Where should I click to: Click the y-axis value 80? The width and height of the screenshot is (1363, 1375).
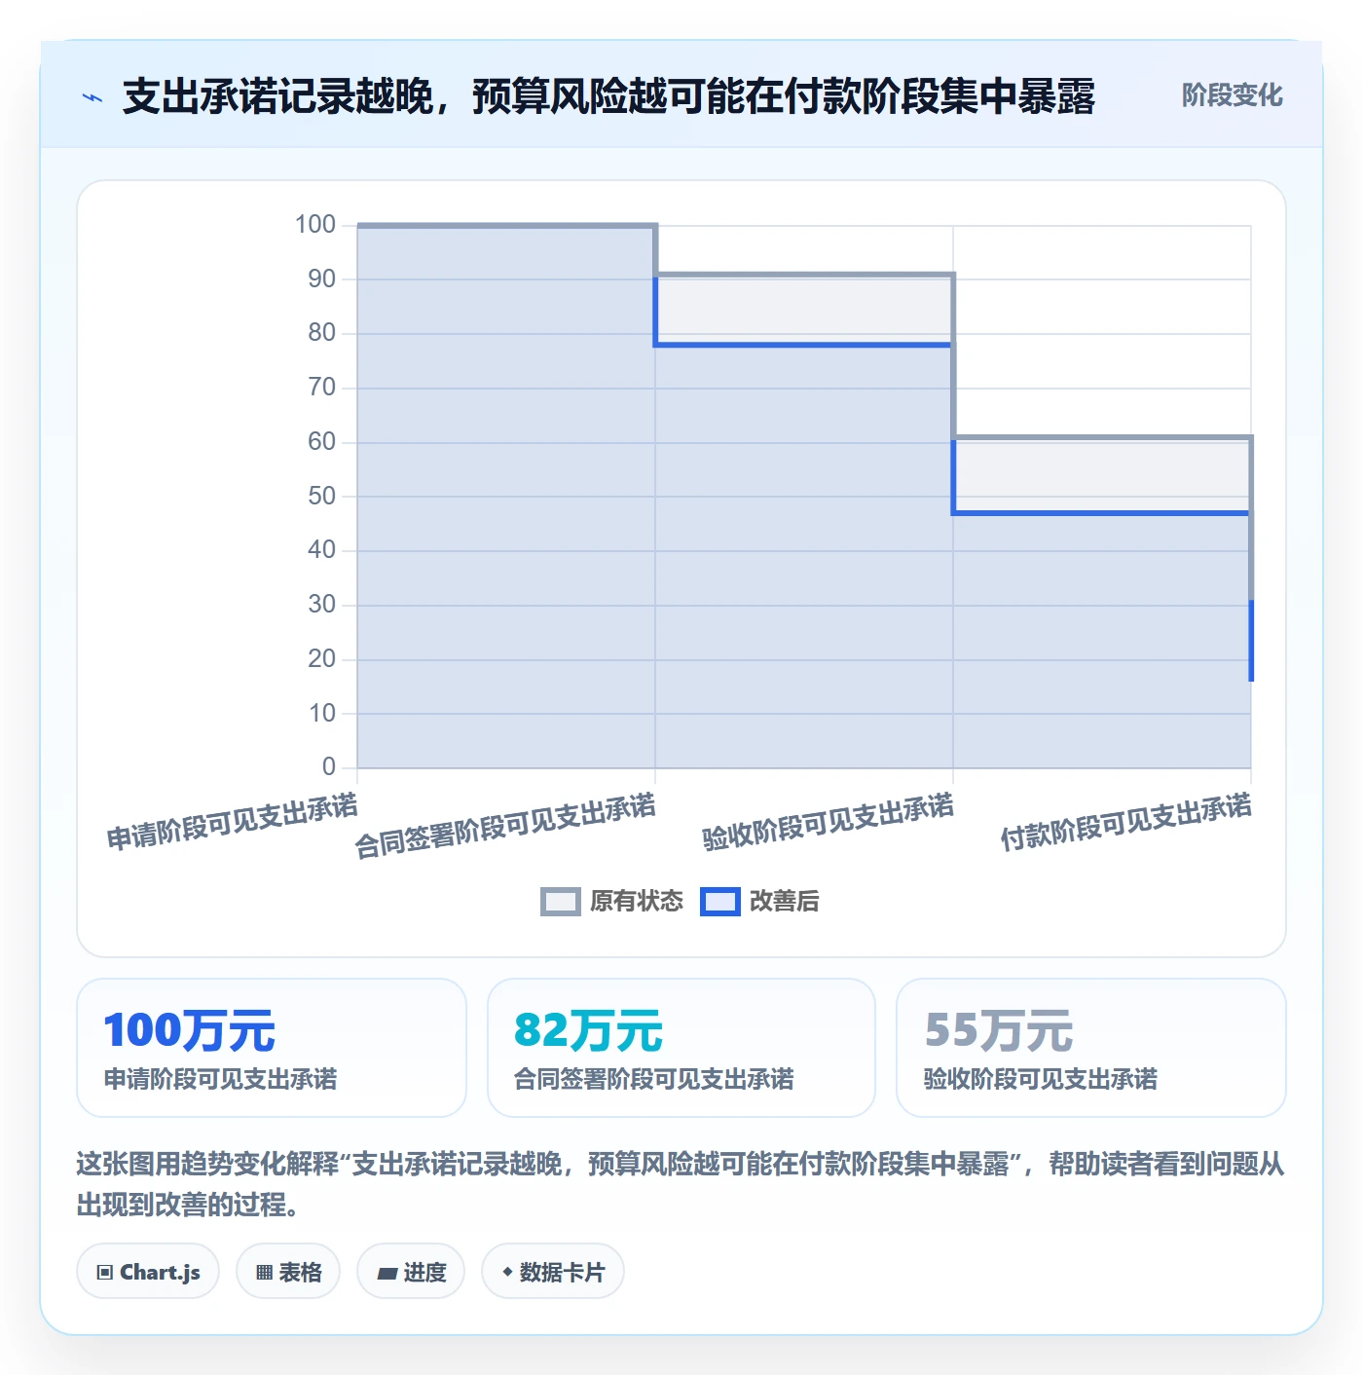[x=322, y=333]
